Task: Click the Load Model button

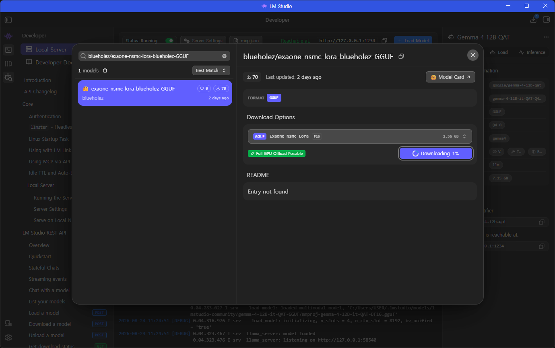Action: point(413,41)
